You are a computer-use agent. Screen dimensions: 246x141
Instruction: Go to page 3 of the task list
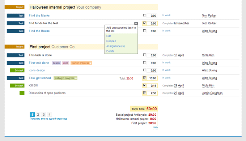(44, 115)
